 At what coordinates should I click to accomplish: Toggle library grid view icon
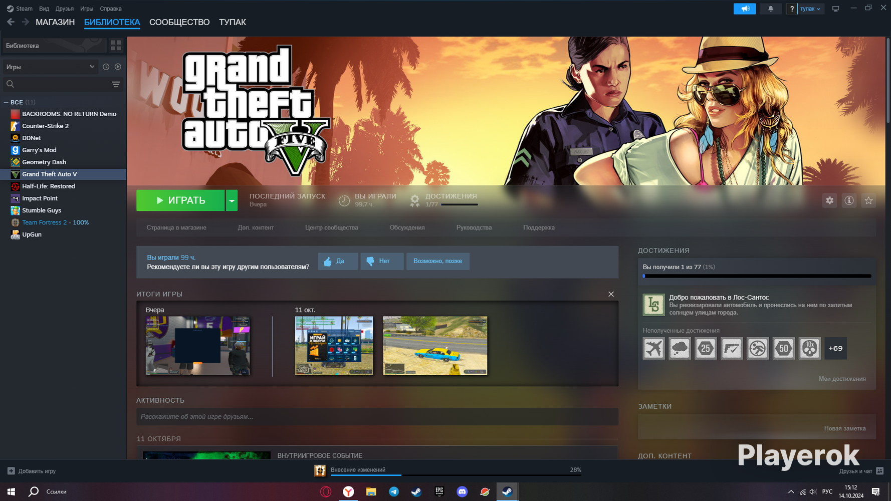116,46
